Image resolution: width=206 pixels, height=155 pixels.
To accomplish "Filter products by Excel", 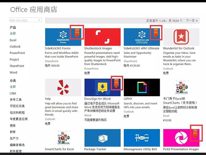I will [x=13, y=40].
